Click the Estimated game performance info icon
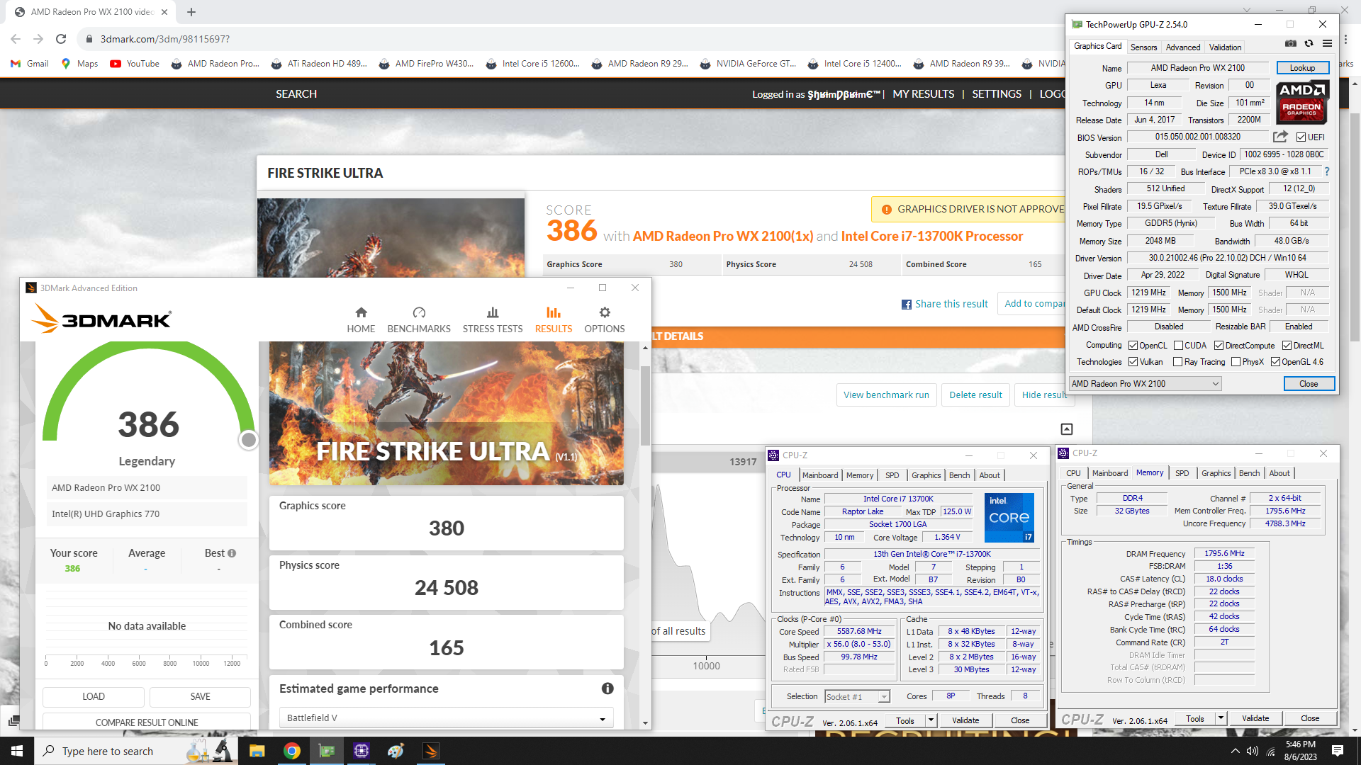Screen dimensions: 1361x765 [x=607, y=688]
